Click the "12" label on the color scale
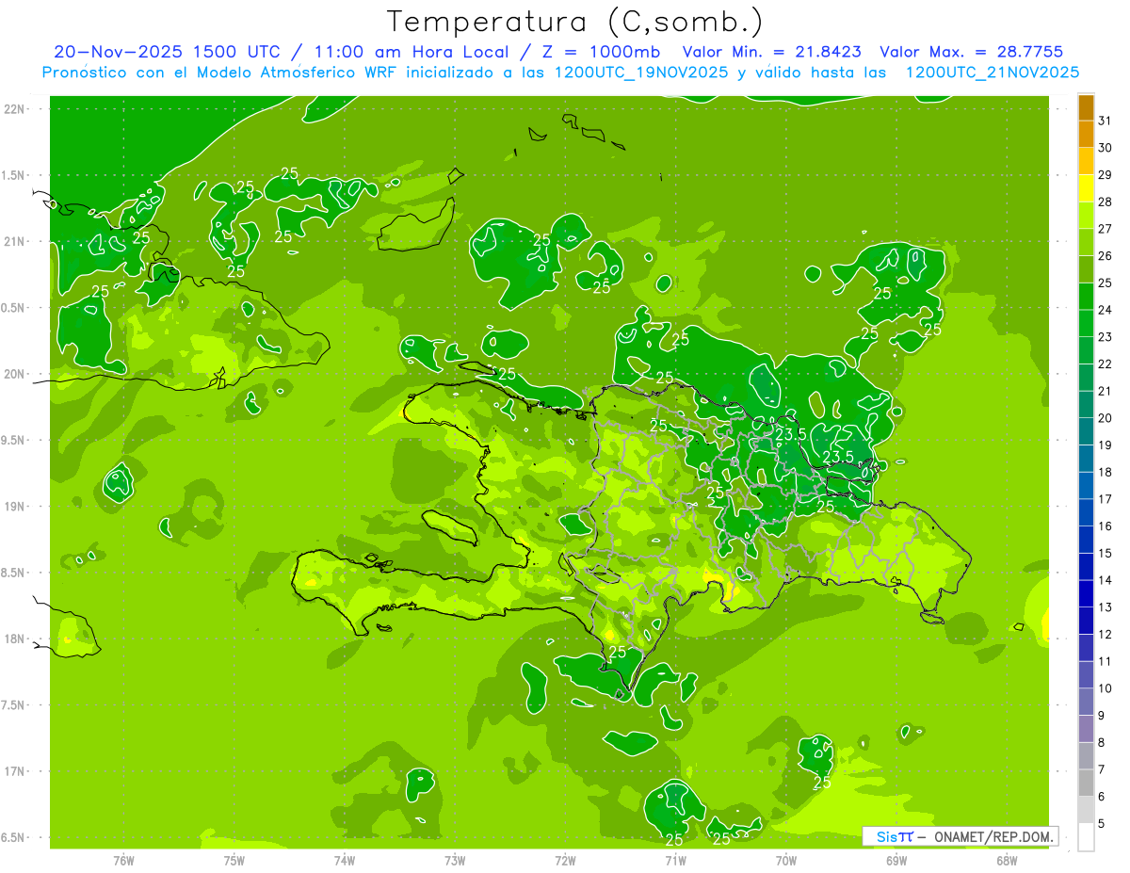Viewport: 1130px width, 873px height. (1106, 635)
